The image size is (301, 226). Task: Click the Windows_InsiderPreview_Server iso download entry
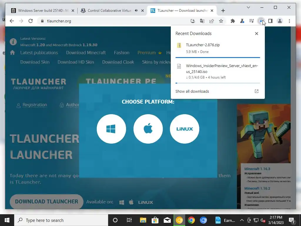[x=218, y=71]
